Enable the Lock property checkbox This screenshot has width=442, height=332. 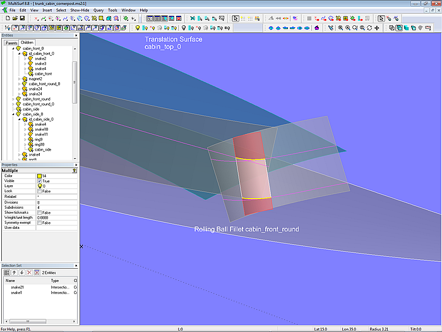39,191
